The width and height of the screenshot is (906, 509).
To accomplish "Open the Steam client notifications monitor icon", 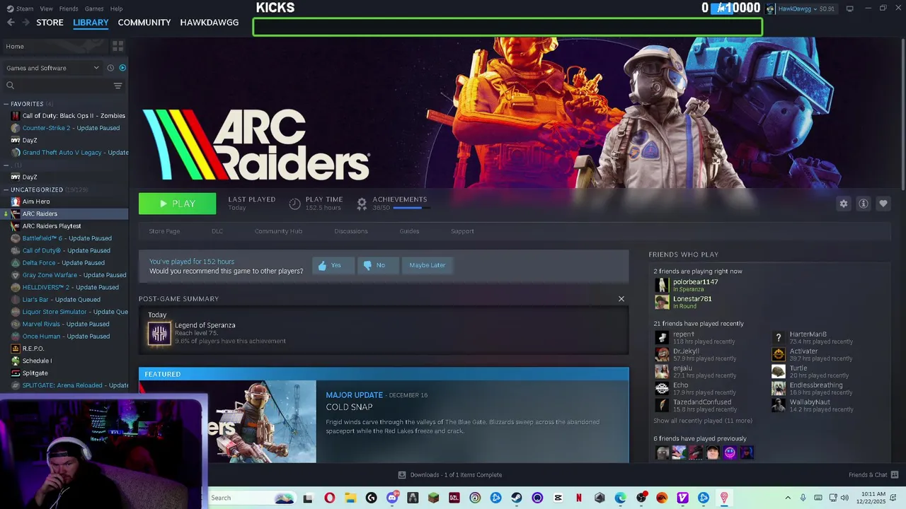I will point(849,8).
